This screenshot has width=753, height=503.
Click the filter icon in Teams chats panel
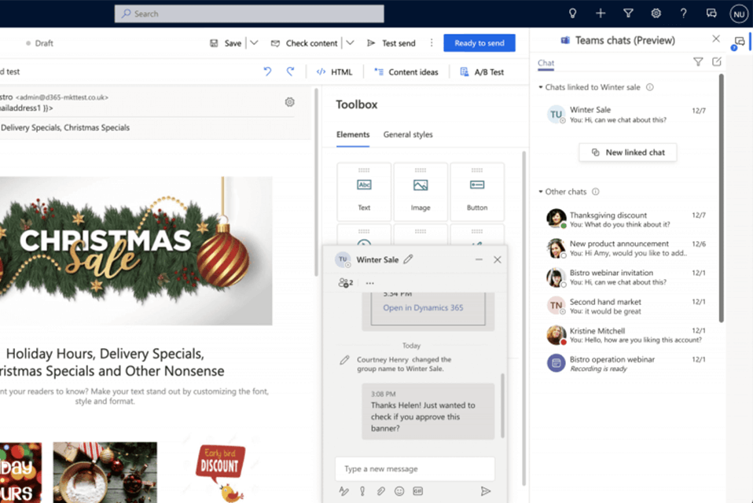coord(698,62)
